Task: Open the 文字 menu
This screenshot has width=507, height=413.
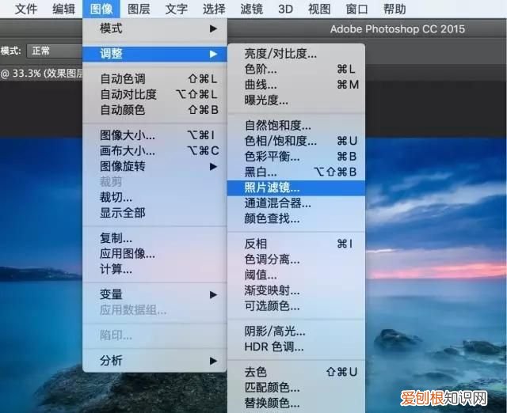Action: 176,9
